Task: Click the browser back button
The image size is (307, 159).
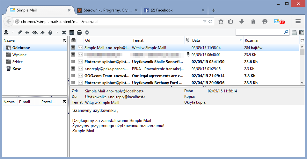Action: point(8,21)
